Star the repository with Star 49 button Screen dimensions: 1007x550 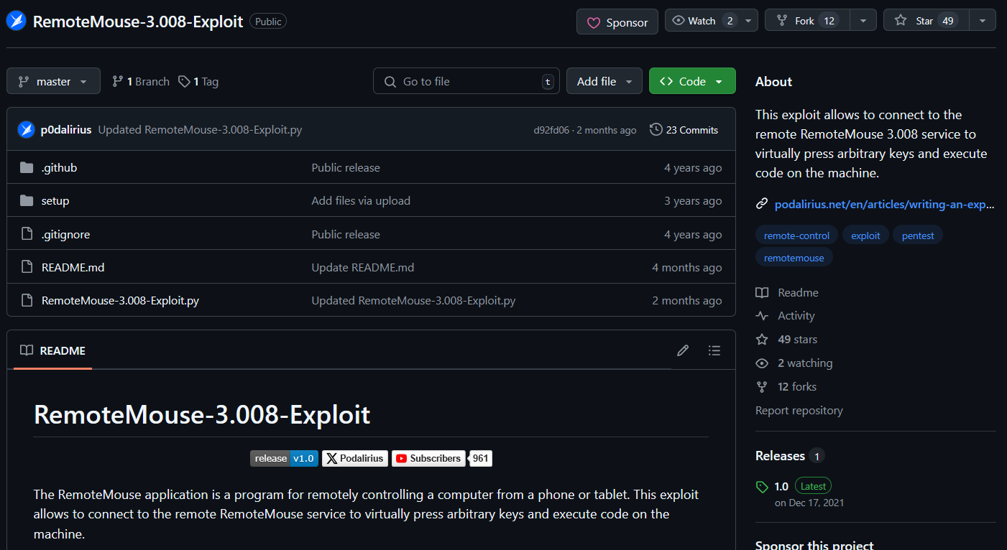(x=926, y=21)
